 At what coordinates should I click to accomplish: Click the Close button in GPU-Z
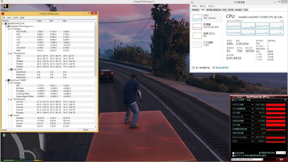coord(281,159)
